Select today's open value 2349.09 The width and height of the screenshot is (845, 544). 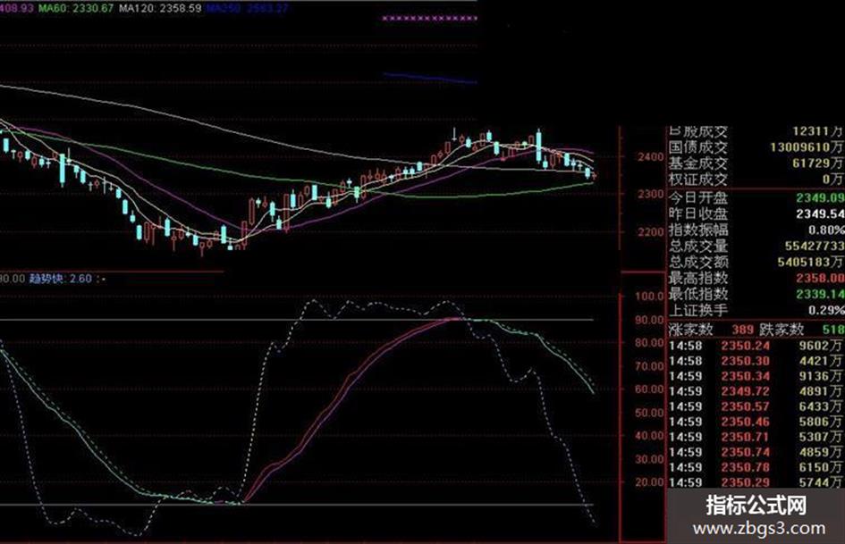[x=820, y=197]
